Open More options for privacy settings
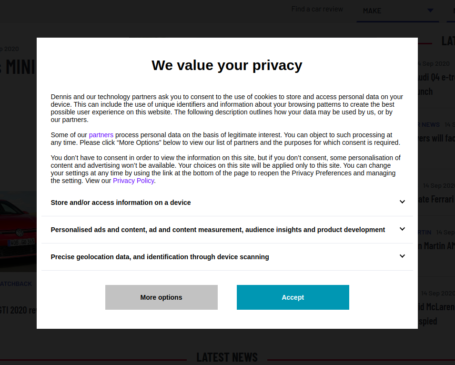The width and height of the screenshot is (455, 365). pos(161,297)
